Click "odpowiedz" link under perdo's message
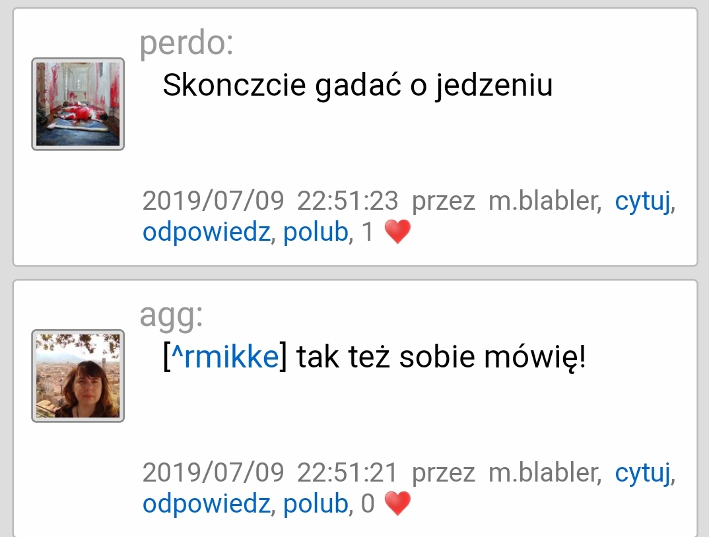709x537 pixels. (206, 232)
